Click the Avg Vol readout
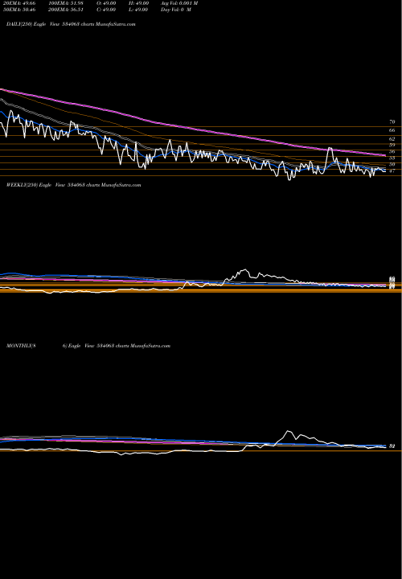The width and height of the screenshot is (402, 579). 179,3
